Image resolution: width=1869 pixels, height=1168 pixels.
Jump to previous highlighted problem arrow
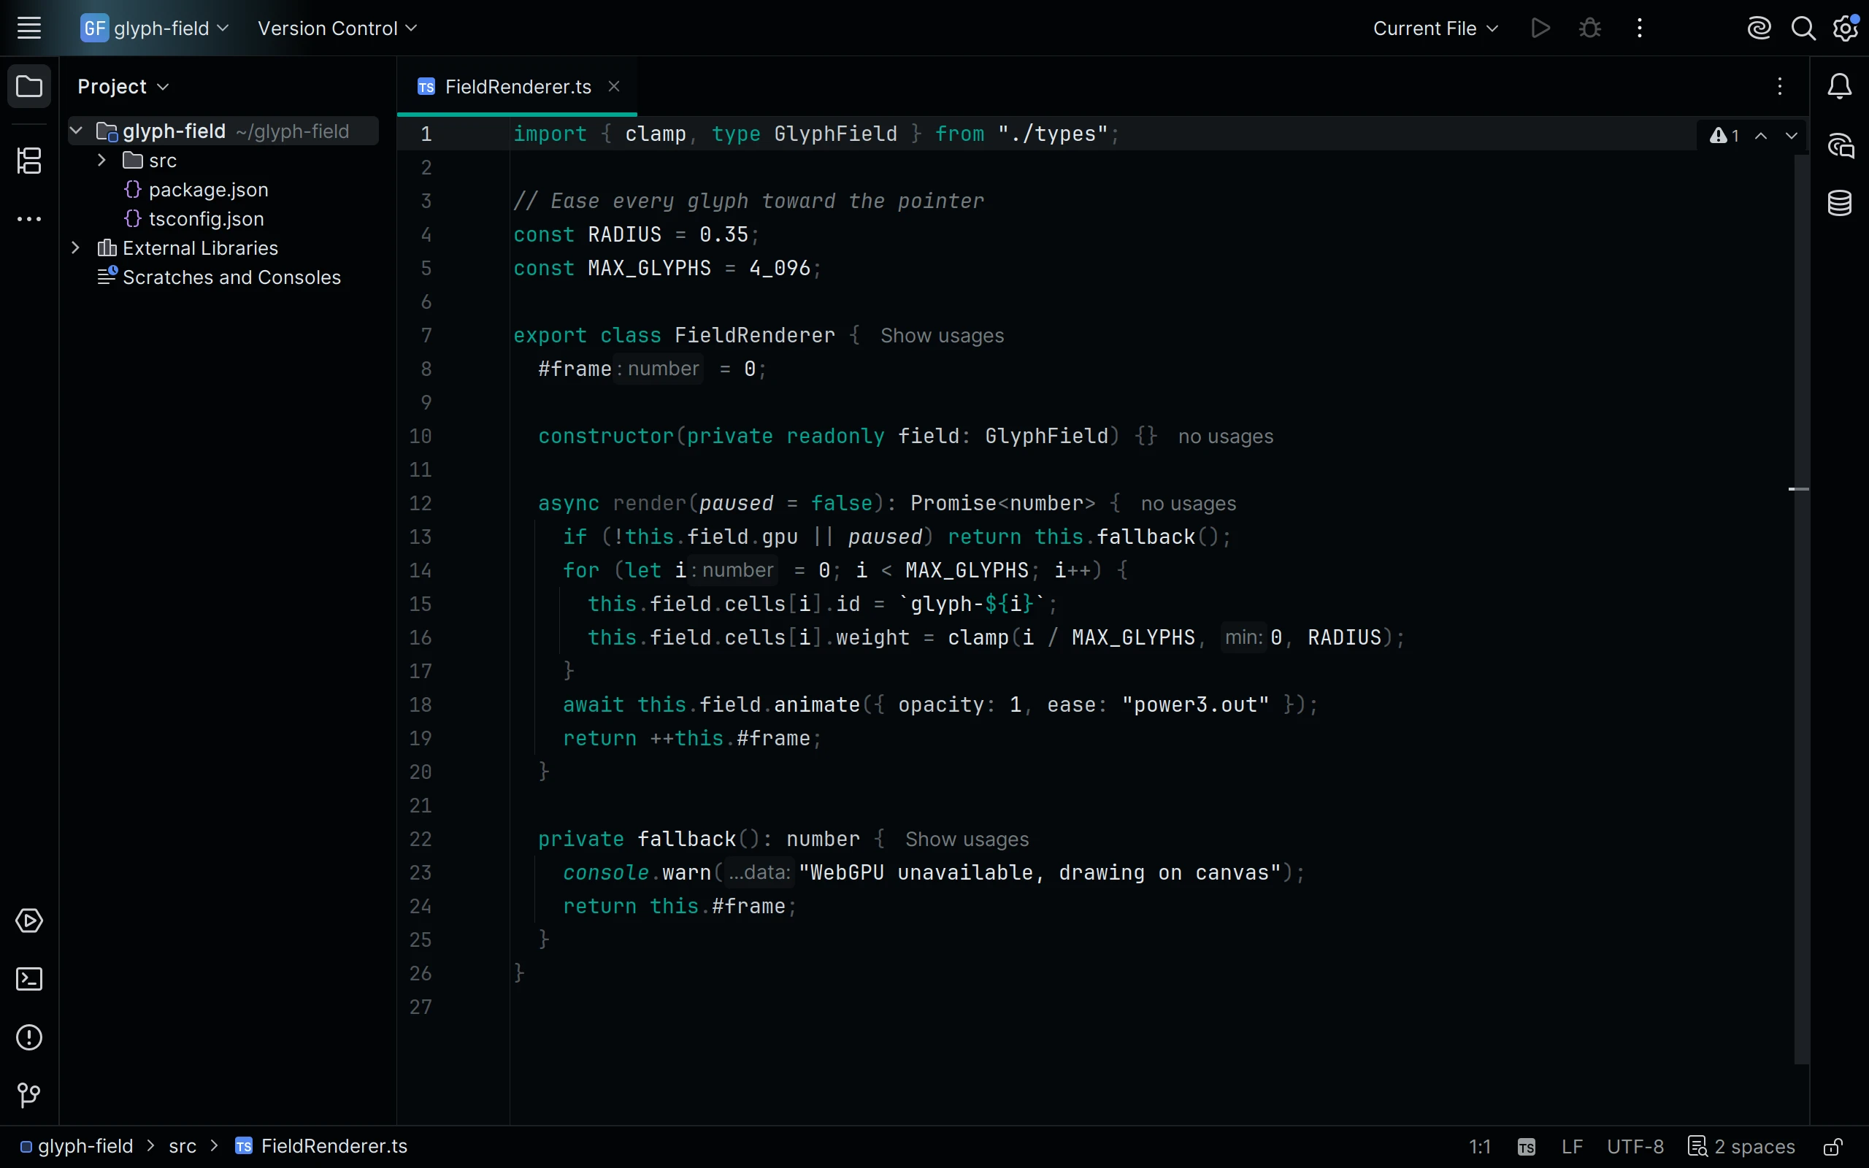click(1761, 136)
